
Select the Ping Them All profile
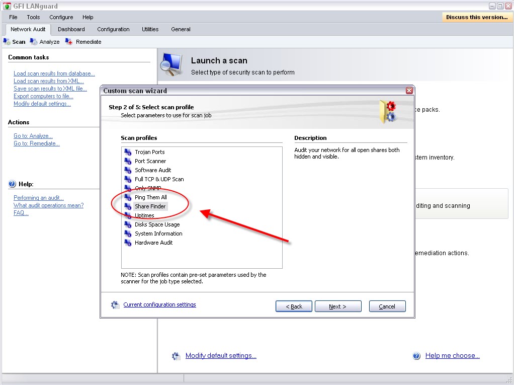(151, 197)
